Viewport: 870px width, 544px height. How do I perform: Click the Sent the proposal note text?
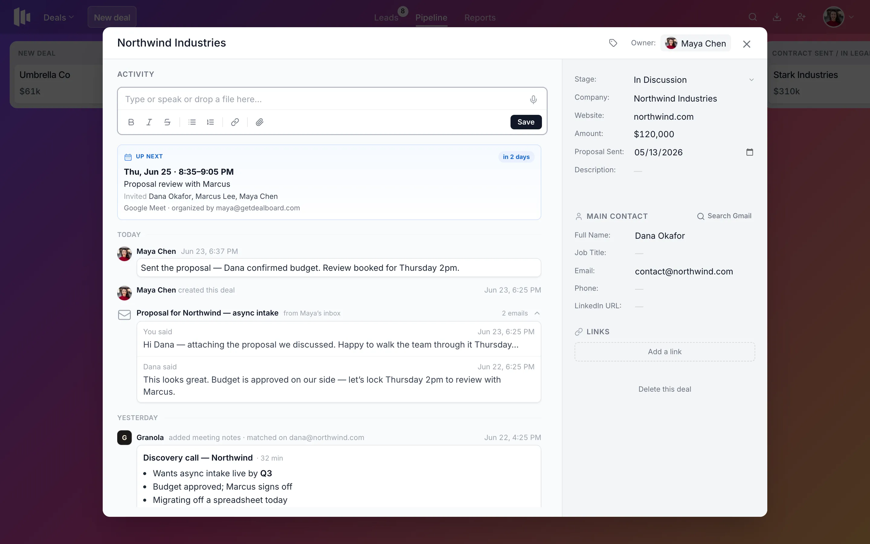pos(300,268)
